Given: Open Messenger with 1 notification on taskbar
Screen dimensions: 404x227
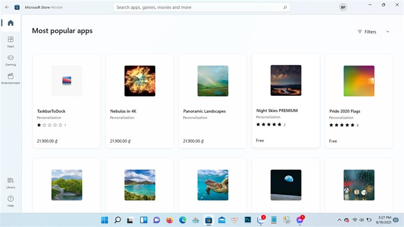Looking at the screenshot, I should pos(299,220).
